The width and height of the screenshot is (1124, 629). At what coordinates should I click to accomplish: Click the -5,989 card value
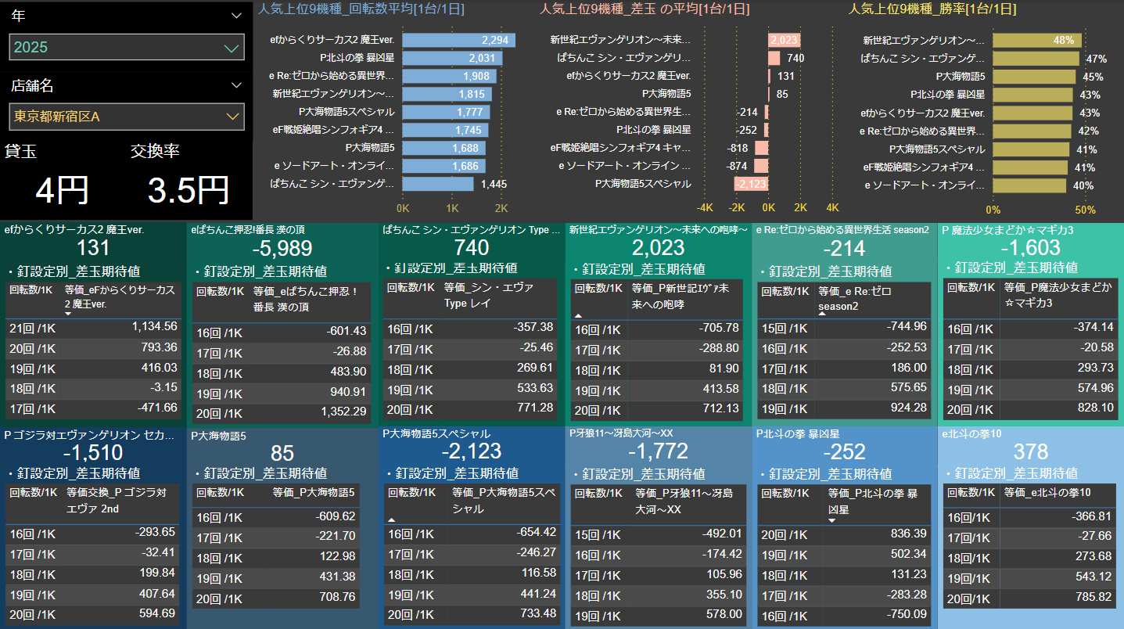tap(282, 249)
